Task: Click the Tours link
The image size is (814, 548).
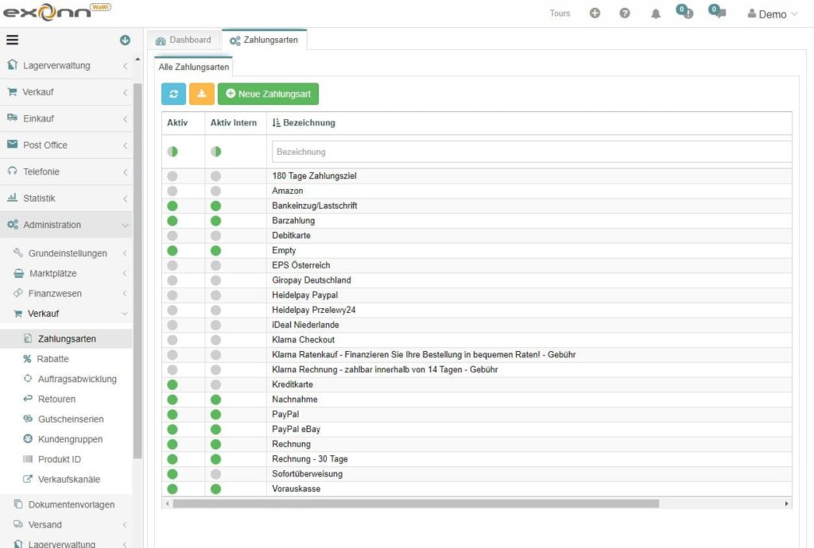Action: [x=560, y=14]
